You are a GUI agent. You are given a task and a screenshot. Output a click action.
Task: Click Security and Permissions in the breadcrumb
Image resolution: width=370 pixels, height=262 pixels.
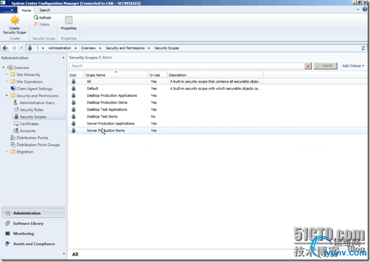125,48
